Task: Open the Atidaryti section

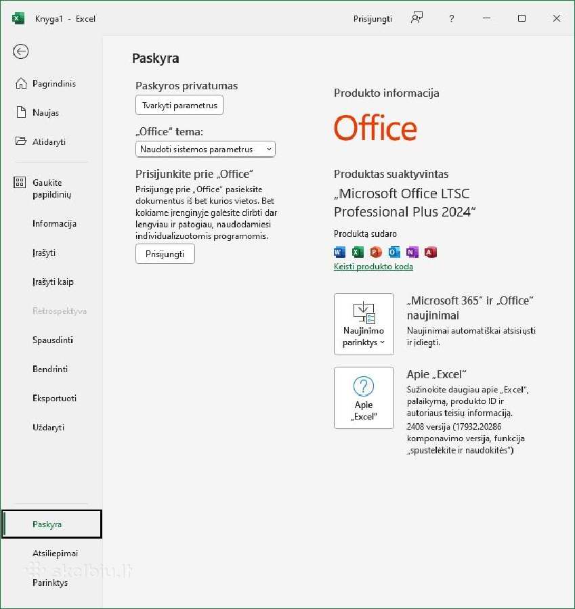Action: [51, 142]
